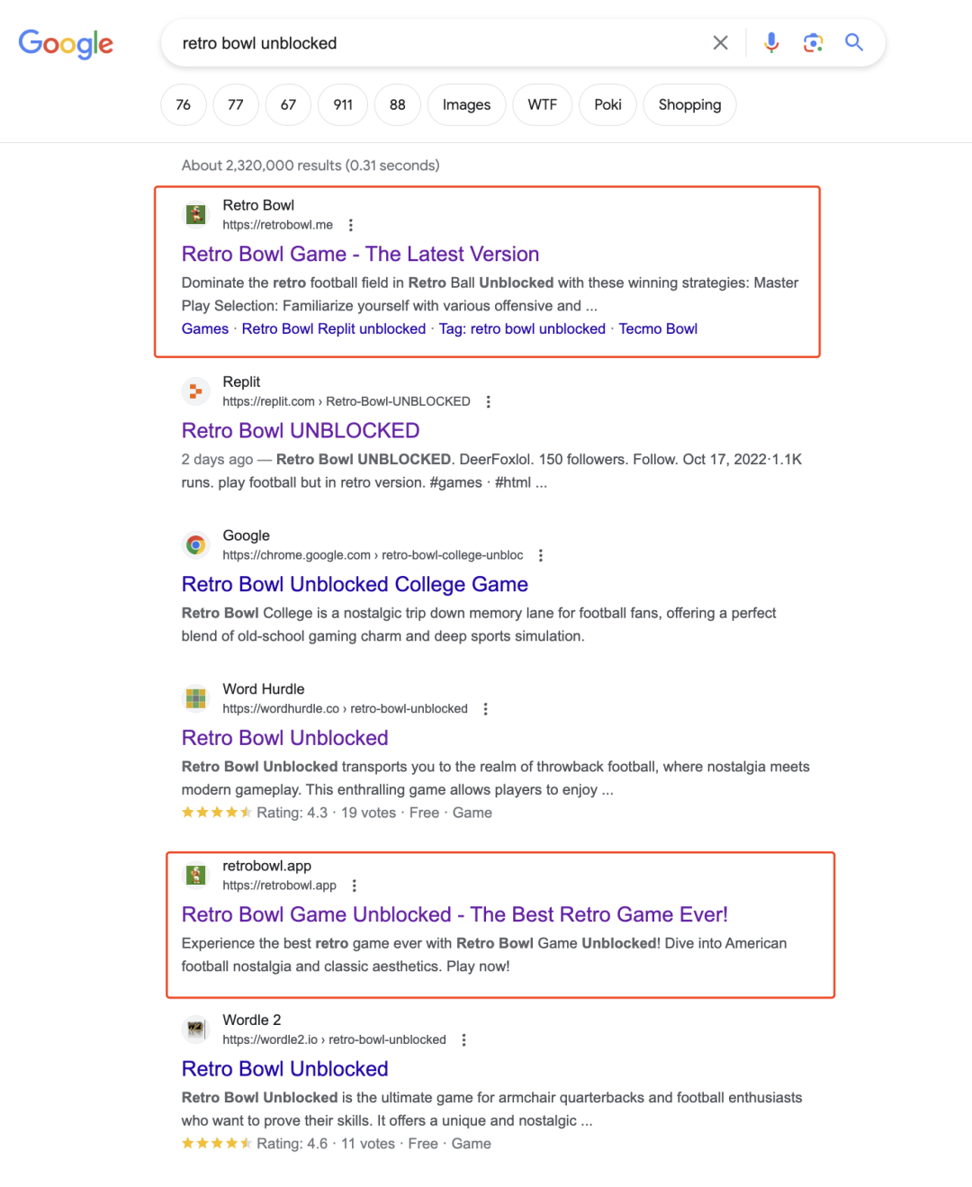Screen dimensions: 972x1187
Task: Select the Poki filter chip
Action: point(607,104)
